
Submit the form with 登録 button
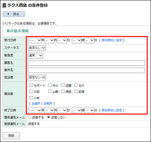11,136
